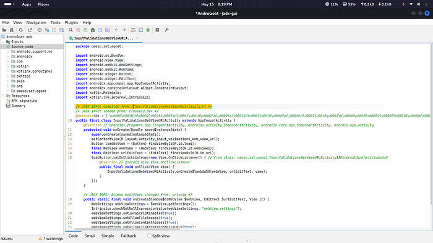433x243 pixels.
Task: Click the May 15 8:19 PM clock
Action: coord(216,4)
